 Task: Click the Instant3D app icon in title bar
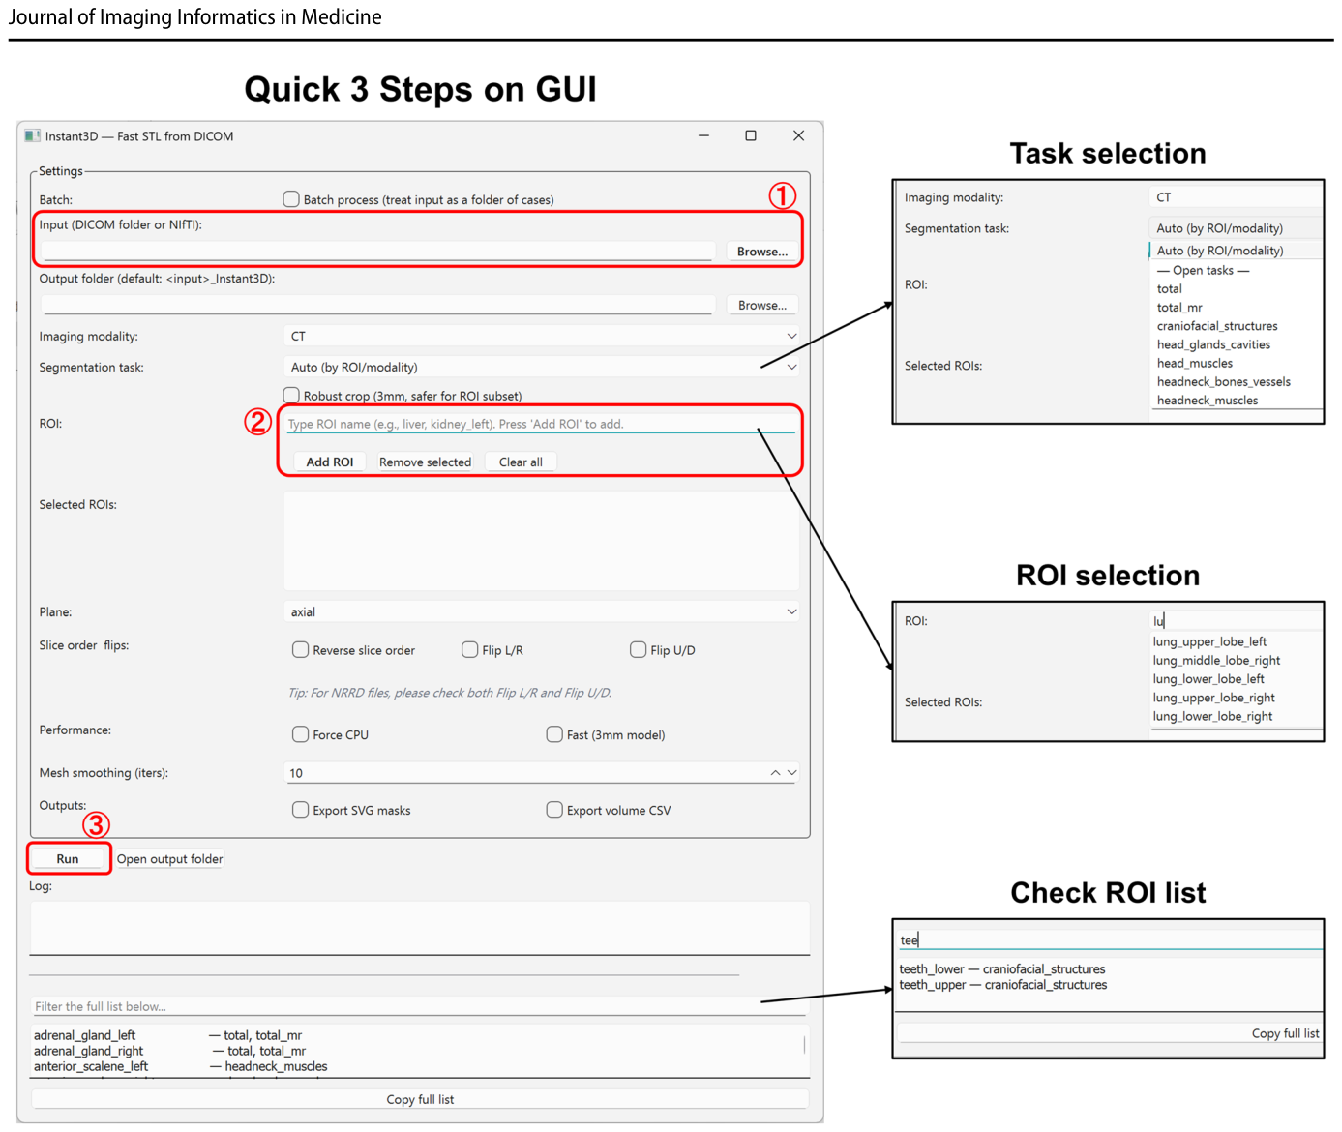pyautogui.click(x=33, y=136)
